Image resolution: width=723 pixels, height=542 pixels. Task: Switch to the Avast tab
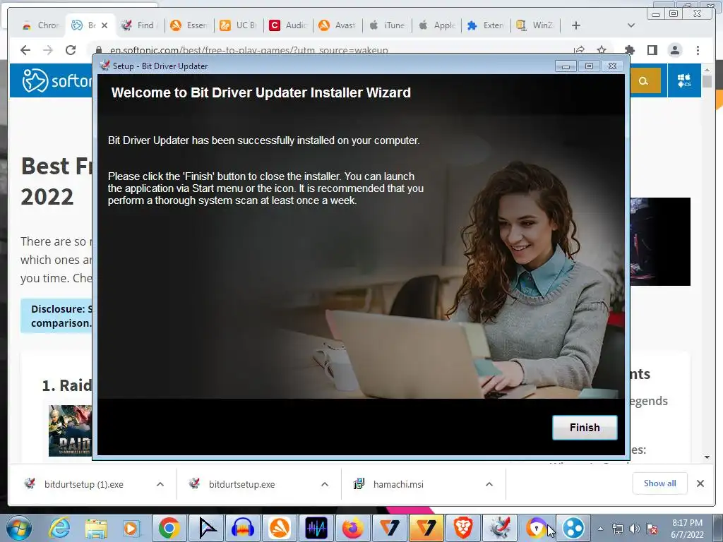337,25
